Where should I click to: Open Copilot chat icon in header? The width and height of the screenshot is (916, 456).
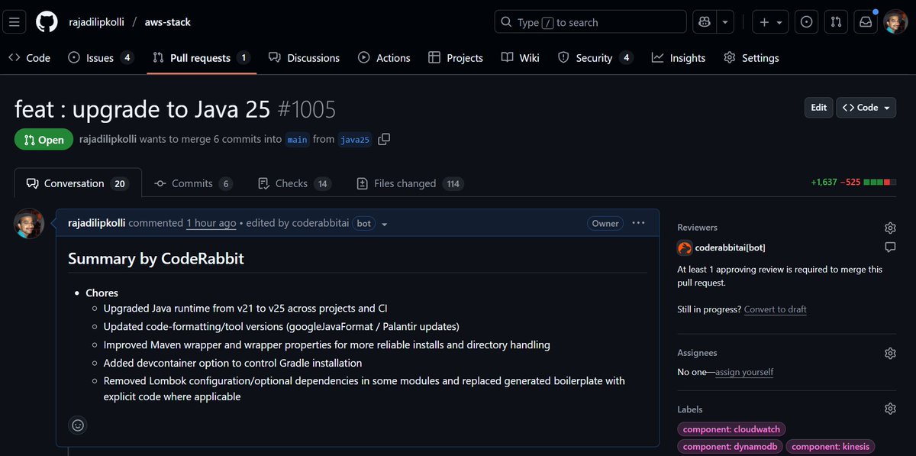coord(705,22)
